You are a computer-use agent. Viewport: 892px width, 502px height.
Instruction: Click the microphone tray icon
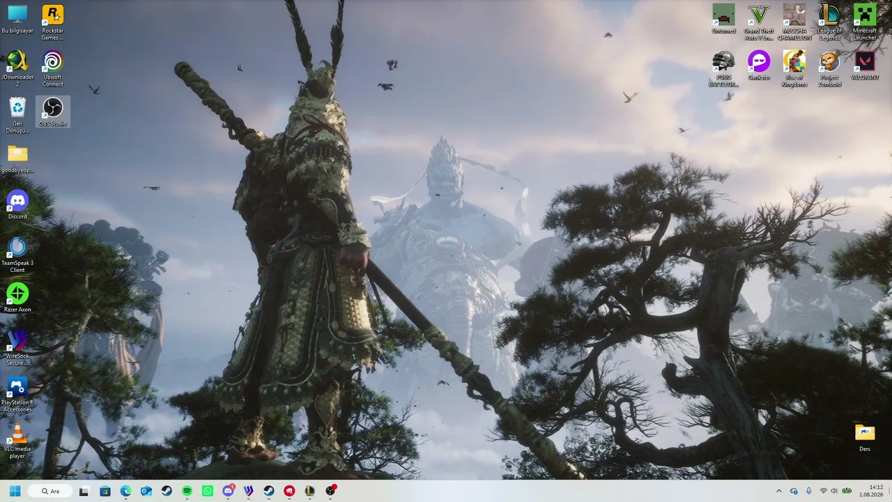tap(809, 491)
